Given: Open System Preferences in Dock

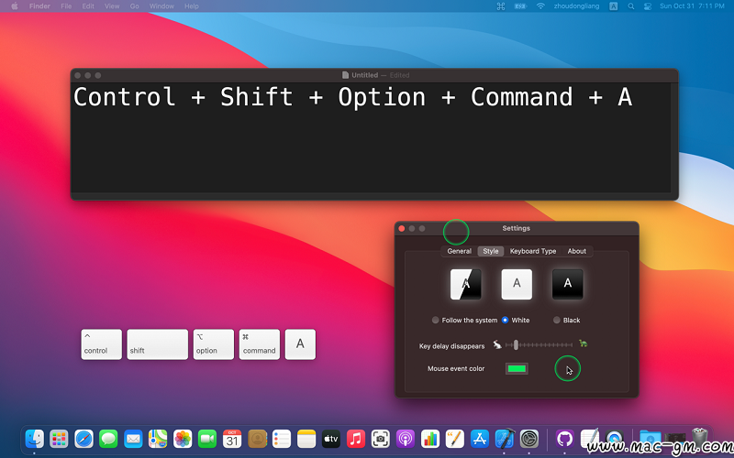Looking at the screenshot, I should click(x=529, y=439).
